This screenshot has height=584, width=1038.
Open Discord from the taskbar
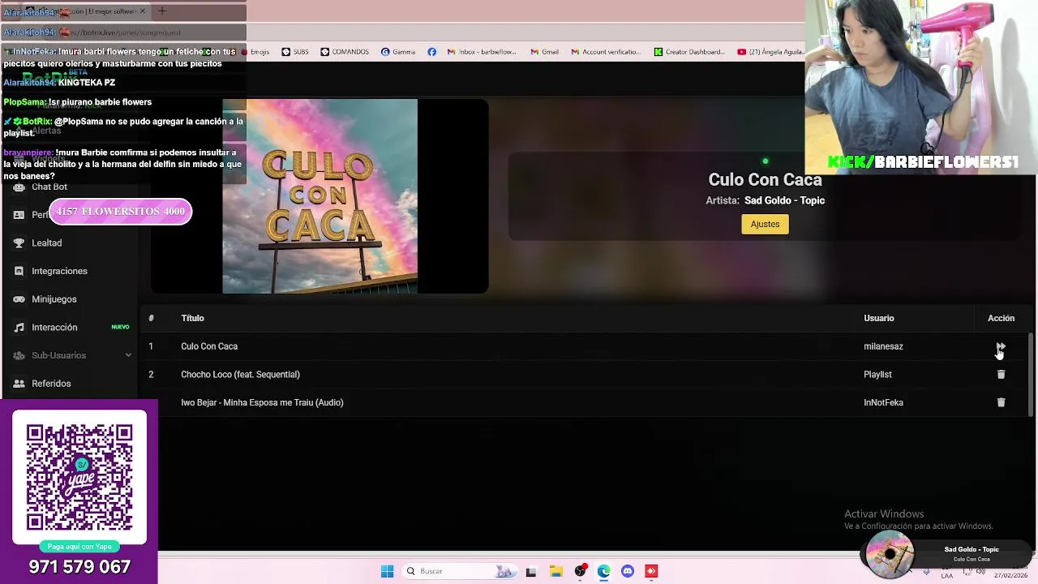click(628, 571)
